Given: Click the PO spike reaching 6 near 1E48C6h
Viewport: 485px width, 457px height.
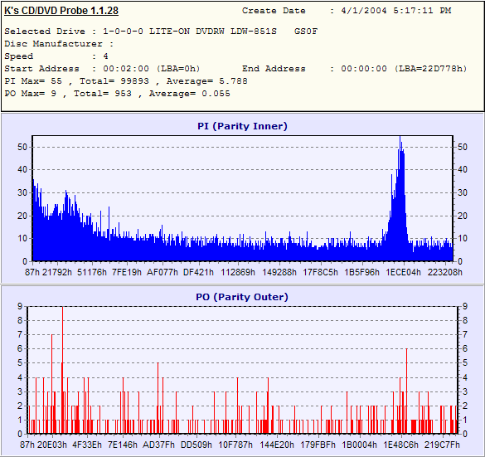Looking at the screenshot, I should tap(406, 391).
